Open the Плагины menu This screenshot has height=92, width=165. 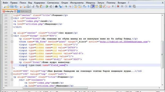[111, 3]
